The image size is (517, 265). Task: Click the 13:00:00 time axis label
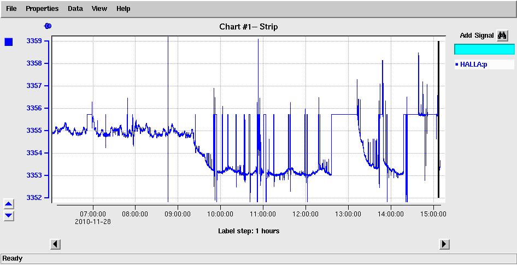click(x=348, y=214)
